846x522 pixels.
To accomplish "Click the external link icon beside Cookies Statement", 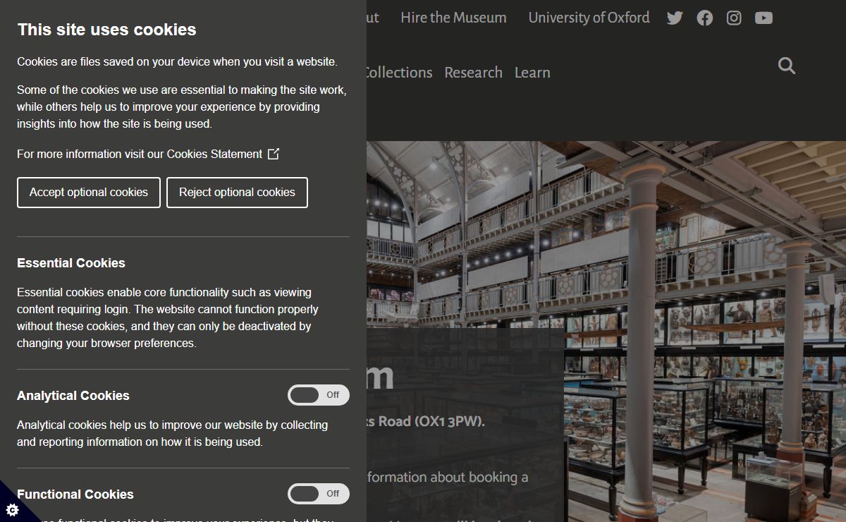I will point(274,154).
